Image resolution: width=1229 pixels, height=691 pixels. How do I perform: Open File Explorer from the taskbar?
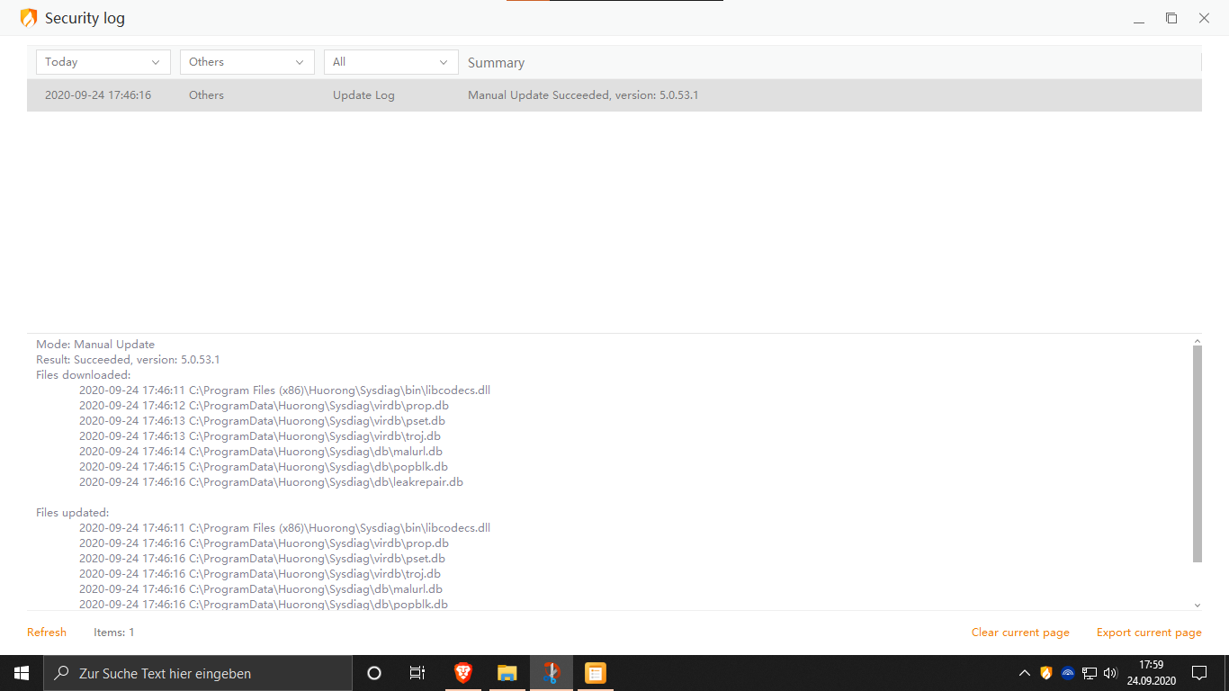[x=507, y=673]
